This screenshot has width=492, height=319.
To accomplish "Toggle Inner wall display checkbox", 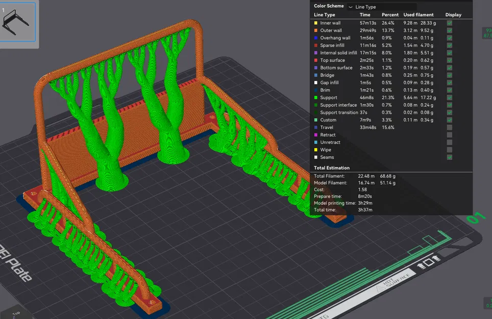I will [x=449, y=23].
